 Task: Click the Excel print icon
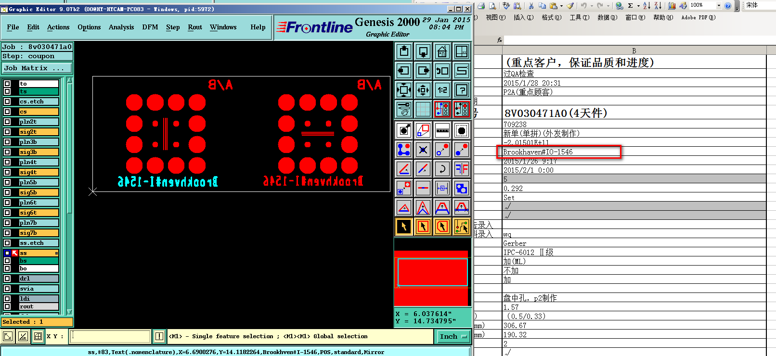pyautogui.click(x=481, y=6)
